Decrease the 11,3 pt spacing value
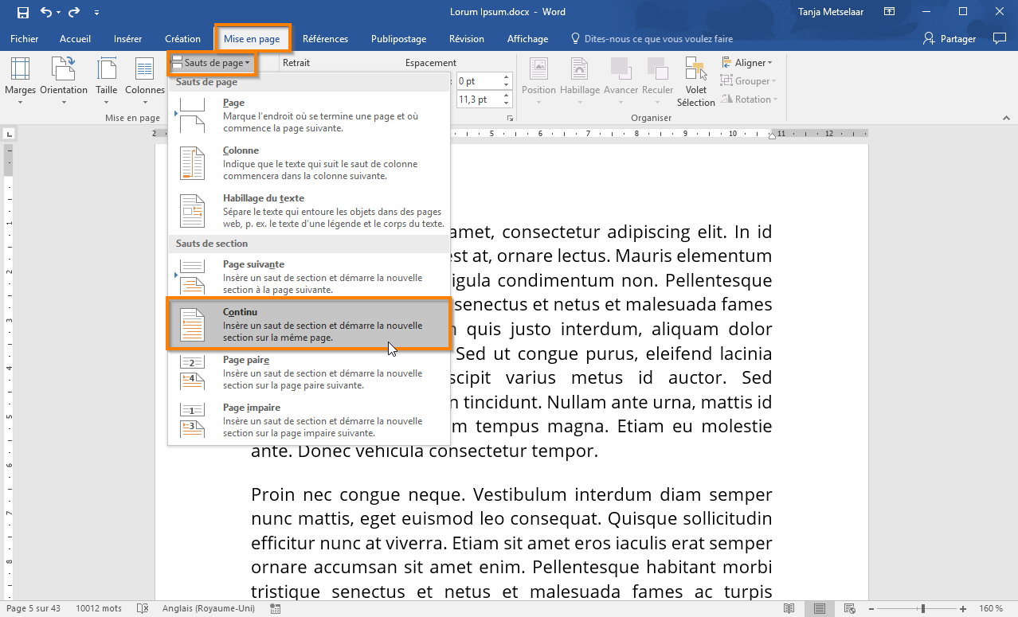 [506, 103]
